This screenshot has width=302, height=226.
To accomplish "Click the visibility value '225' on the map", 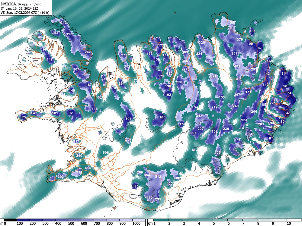I will point(272,103).
